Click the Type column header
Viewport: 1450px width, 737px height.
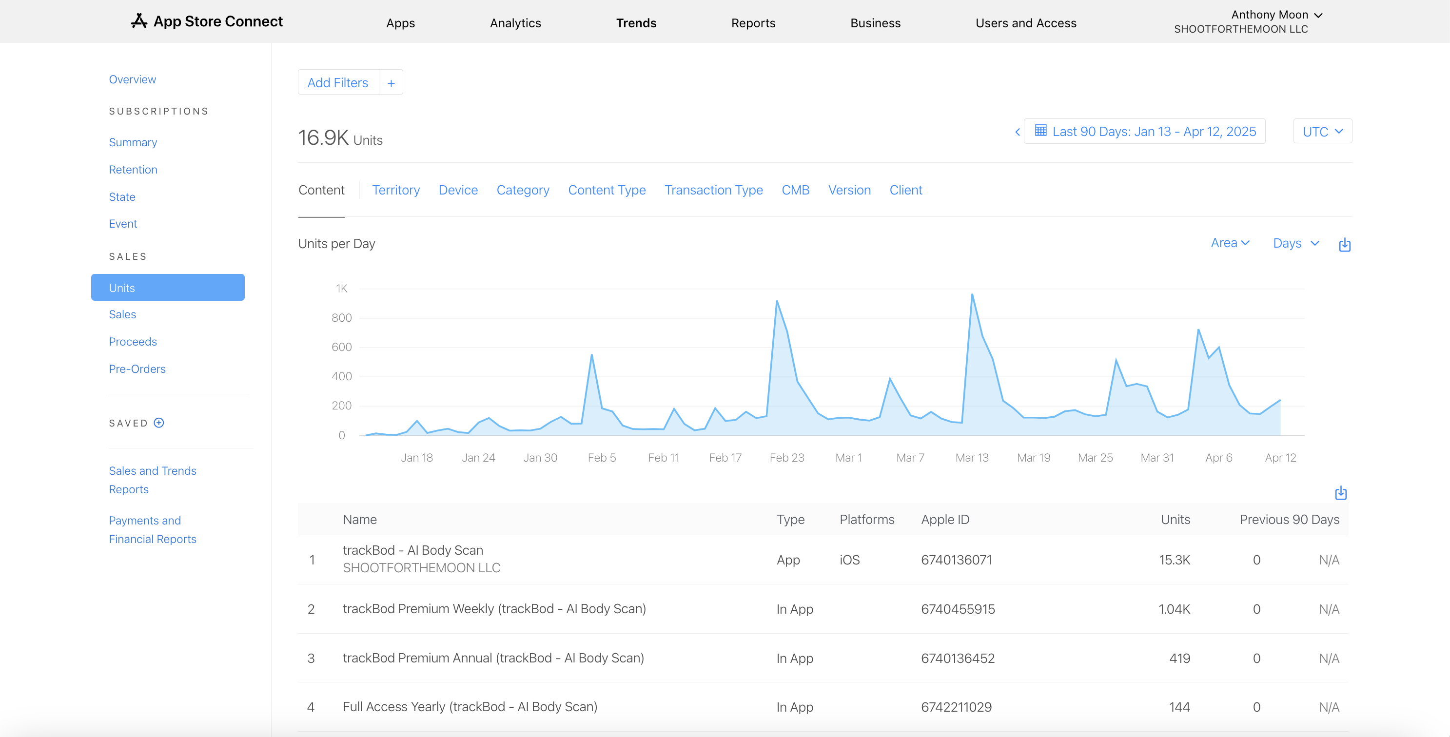pos(790,519)
